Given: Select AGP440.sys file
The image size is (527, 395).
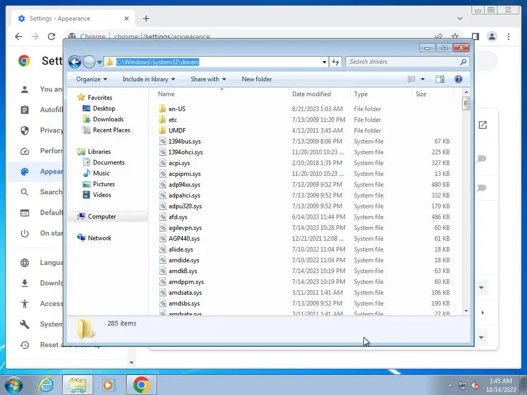Looking at the screenshot, I should 184,239.
